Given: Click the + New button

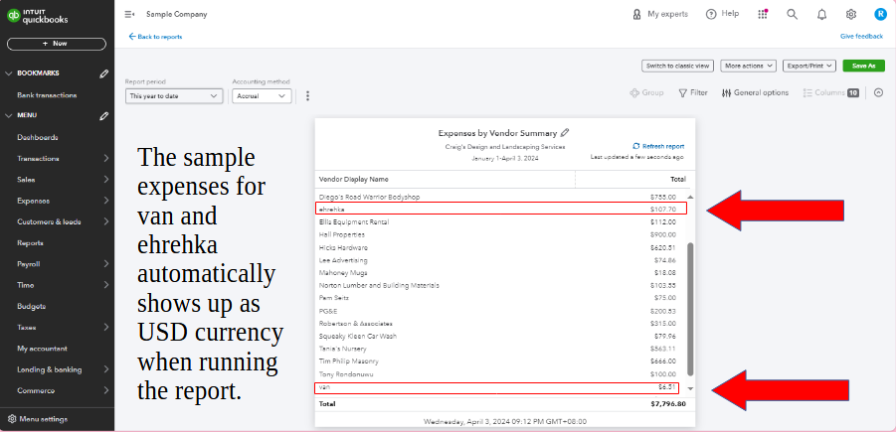Looking at the screenshot, I should tap(57, 44).
